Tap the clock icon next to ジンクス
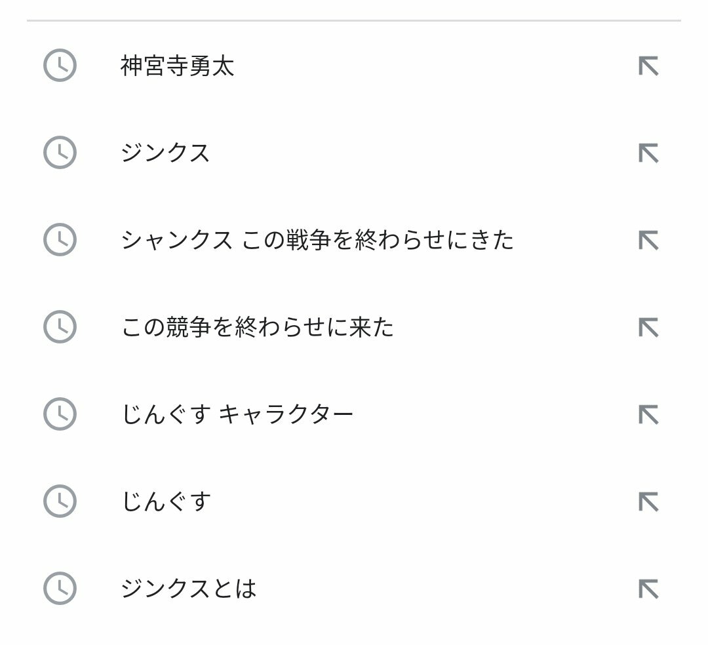708x645 pixels. [x=60, y=153]
